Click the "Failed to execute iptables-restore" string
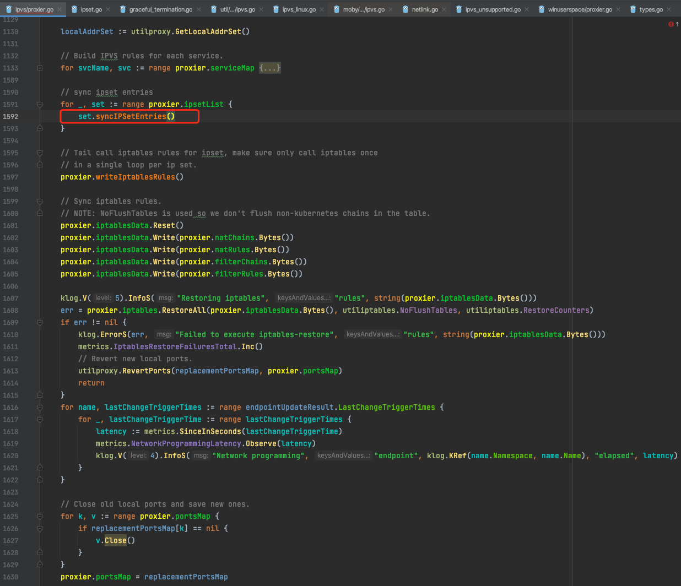Screen dimensions: 681x586 255,335
